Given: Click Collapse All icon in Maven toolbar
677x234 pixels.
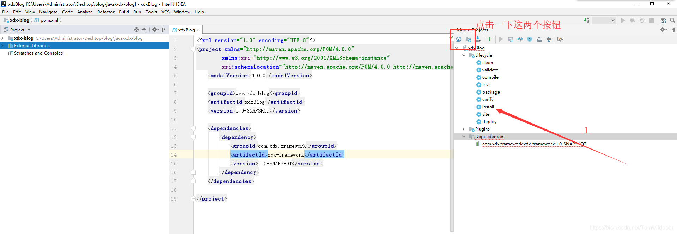Looking at the screenshot, I should coord(549,39).
